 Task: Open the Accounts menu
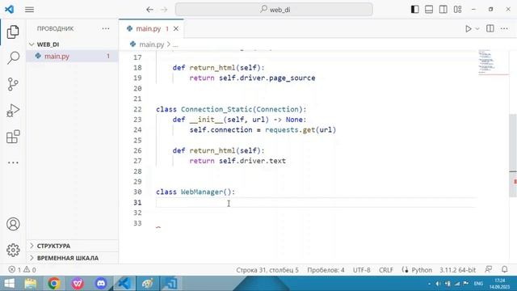pyautogui.click(x=13, y=224)
